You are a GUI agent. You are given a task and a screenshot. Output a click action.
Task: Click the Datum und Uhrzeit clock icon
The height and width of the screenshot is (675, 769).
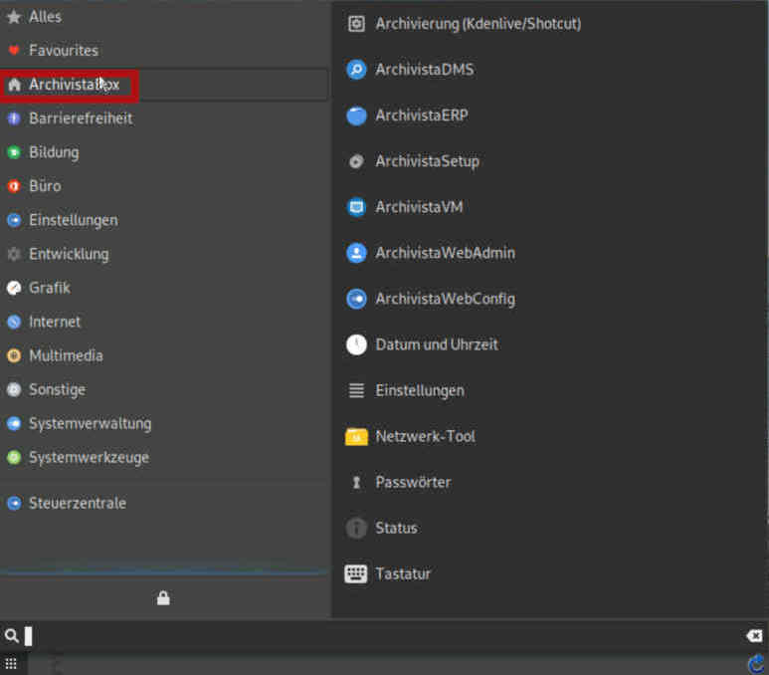tap(356, 344)
